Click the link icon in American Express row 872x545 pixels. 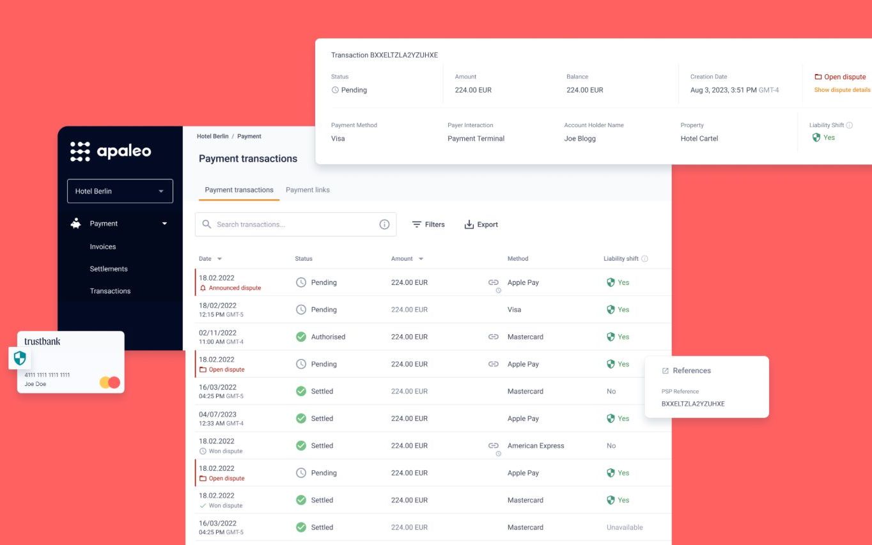494,446
